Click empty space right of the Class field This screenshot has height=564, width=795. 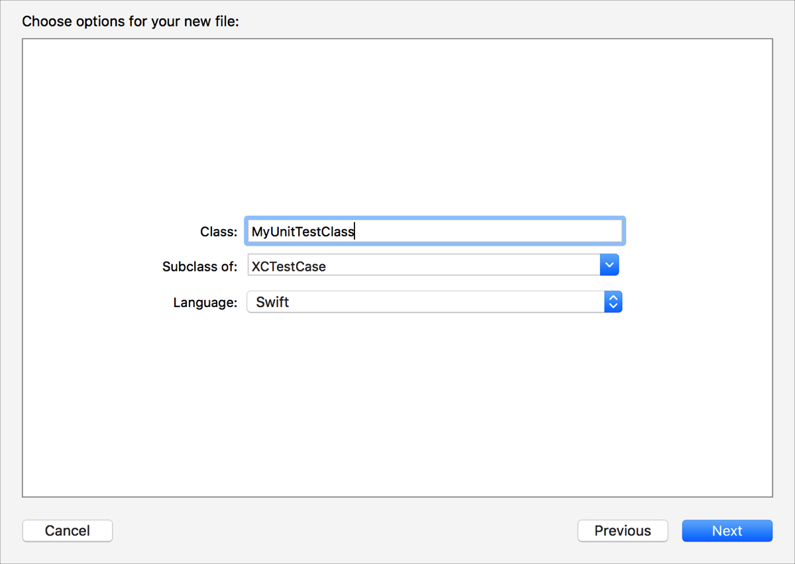point(696,232)
